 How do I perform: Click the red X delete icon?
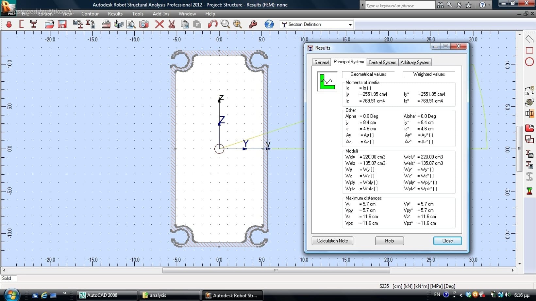click(x=159, y=24)
